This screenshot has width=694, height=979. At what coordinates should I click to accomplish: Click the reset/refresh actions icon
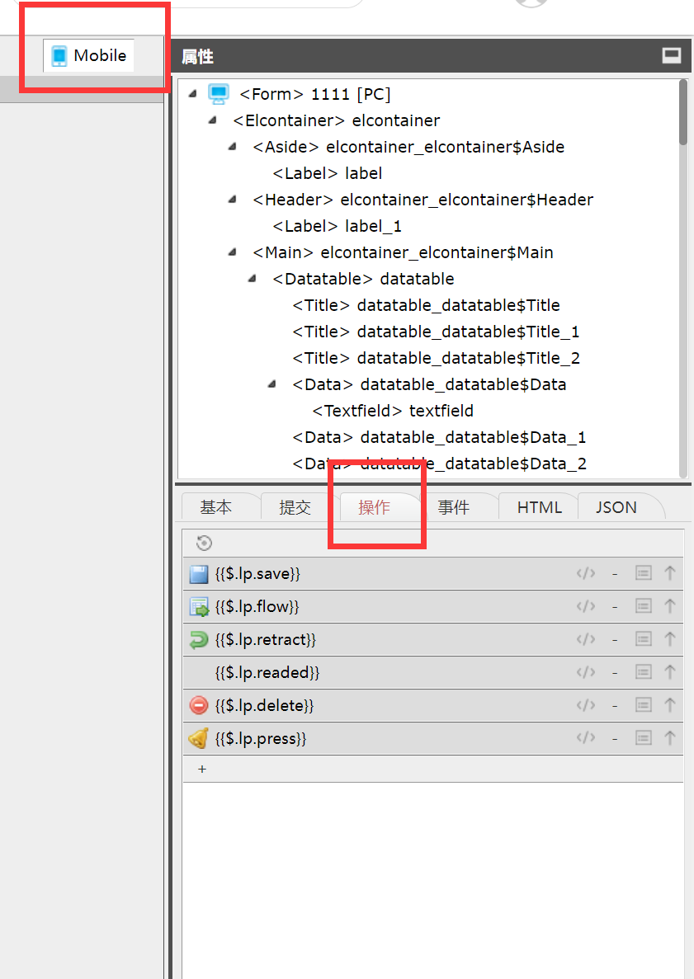coord(204,544)
